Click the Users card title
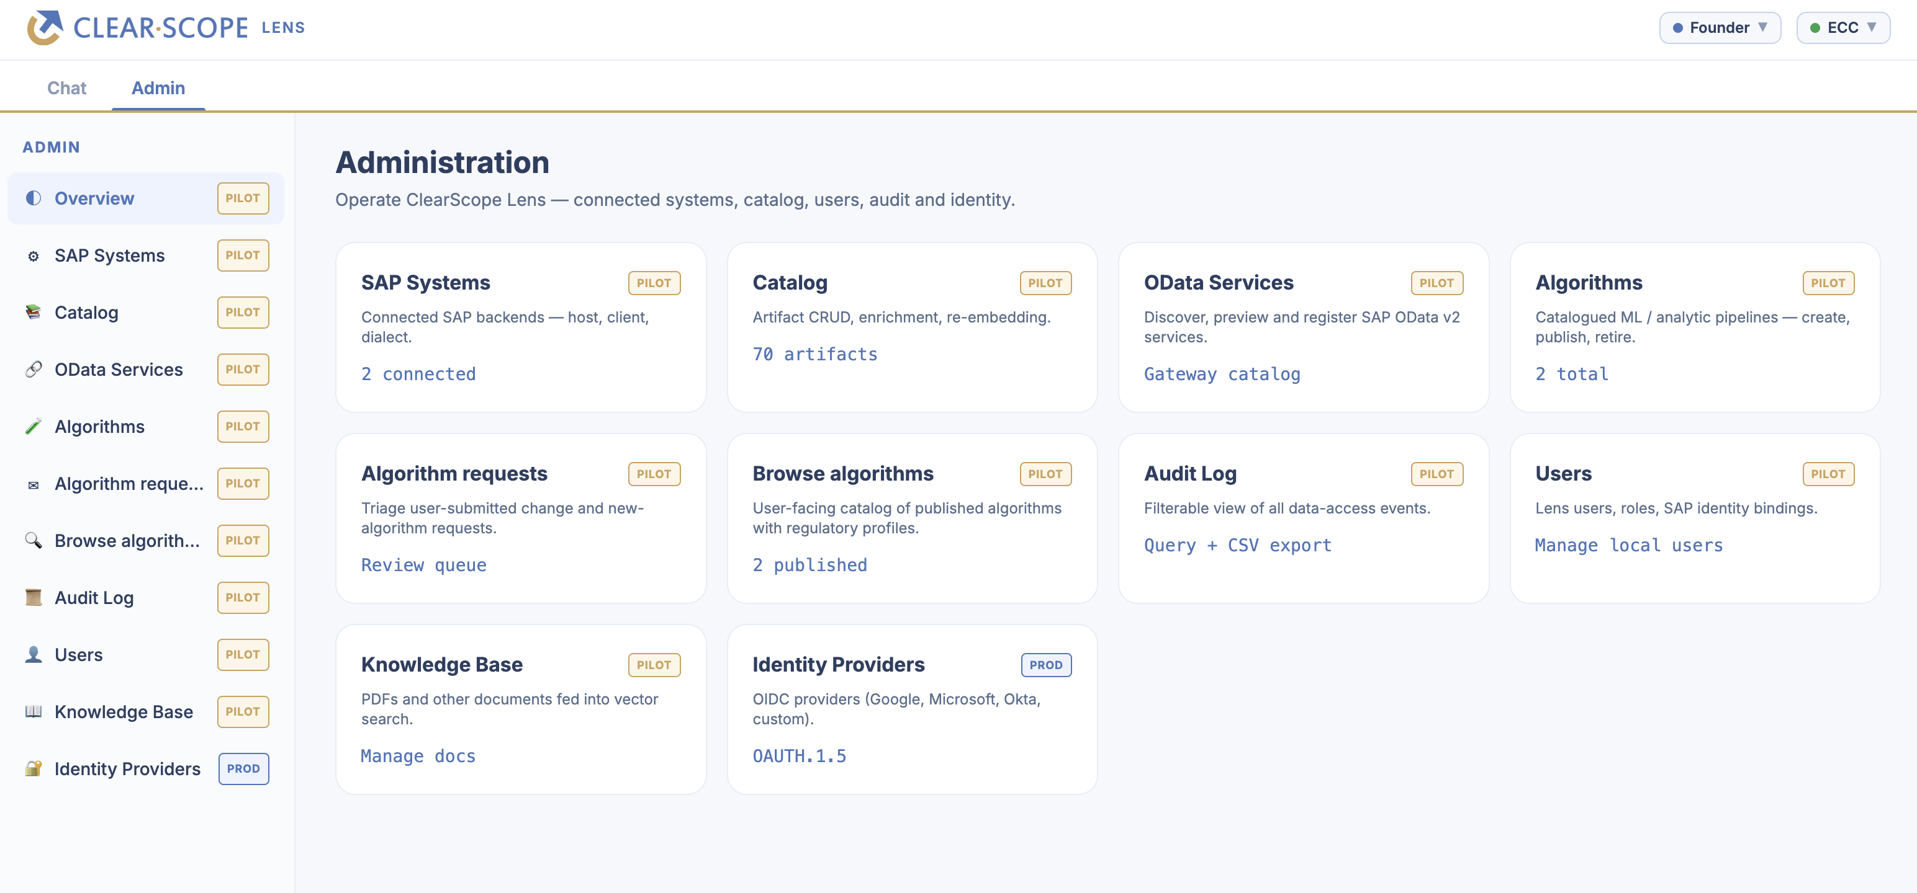Viewport: 1917px width, 893px height. click(x=1564, y=474)
